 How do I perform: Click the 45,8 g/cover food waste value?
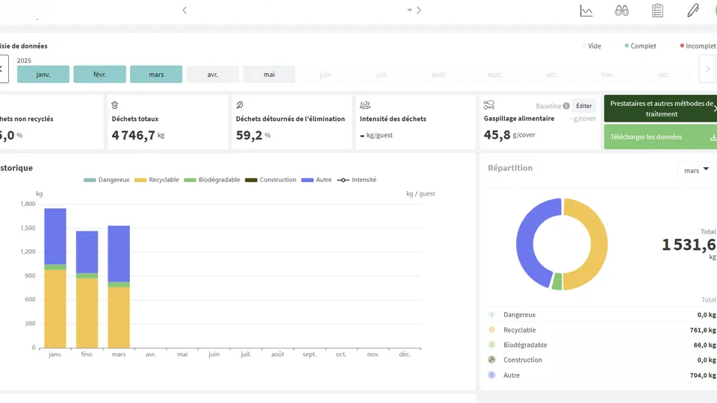509,135
